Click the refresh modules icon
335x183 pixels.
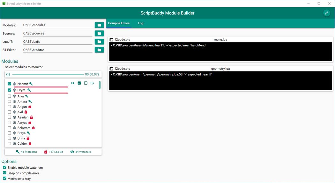[92, 83]
